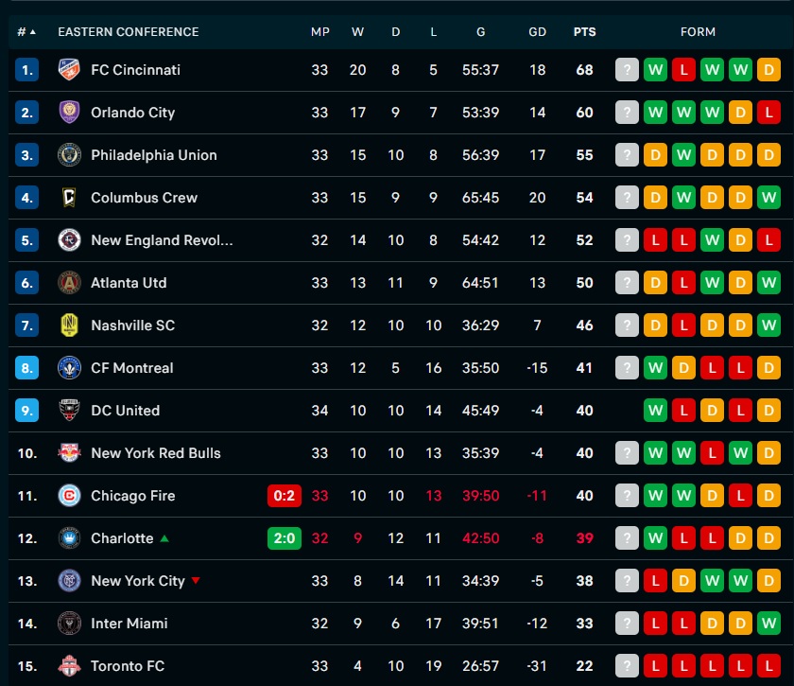794x686 pixels.
Task: Click Chicago Fire's live 0:2 score badge
Action: (285, 496)
